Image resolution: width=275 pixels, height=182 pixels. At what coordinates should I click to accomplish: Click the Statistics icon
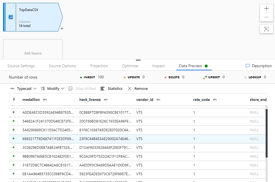pos(103,88)
